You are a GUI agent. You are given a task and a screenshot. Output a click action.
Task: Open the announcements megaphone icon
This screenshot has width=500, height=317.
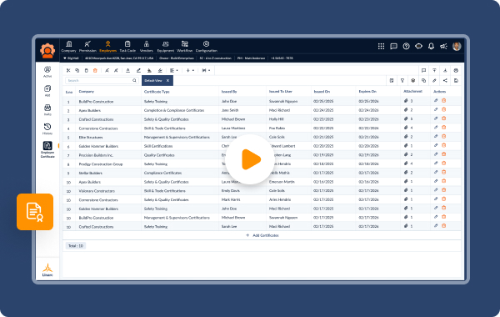[x=443, y=46]
